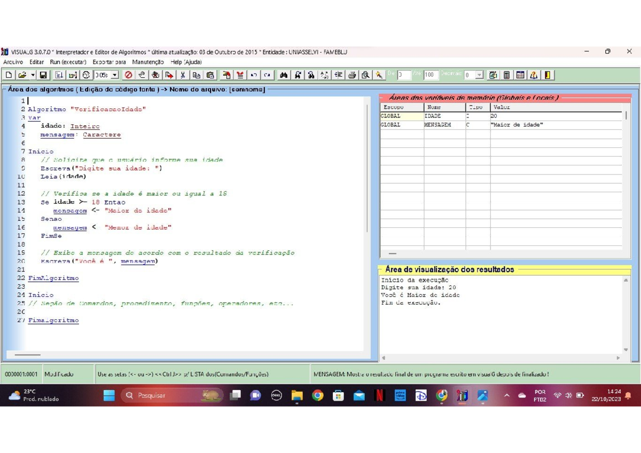
Task: Open the Run (executar) menu
Action: 68,62
